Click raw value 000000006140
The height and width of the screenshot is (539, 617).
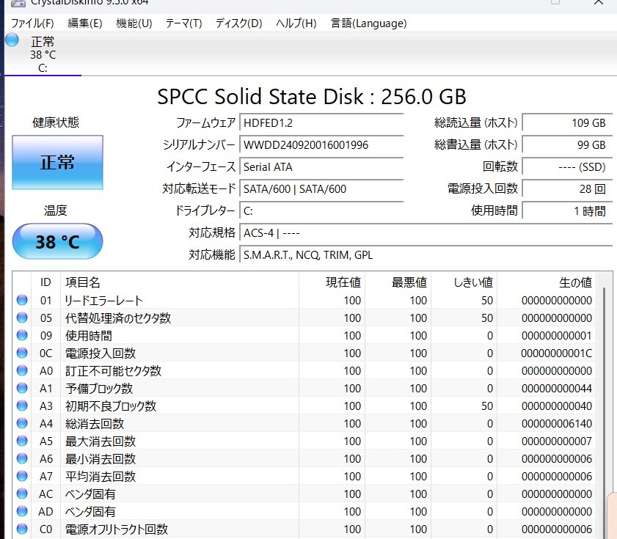point(556,424)
